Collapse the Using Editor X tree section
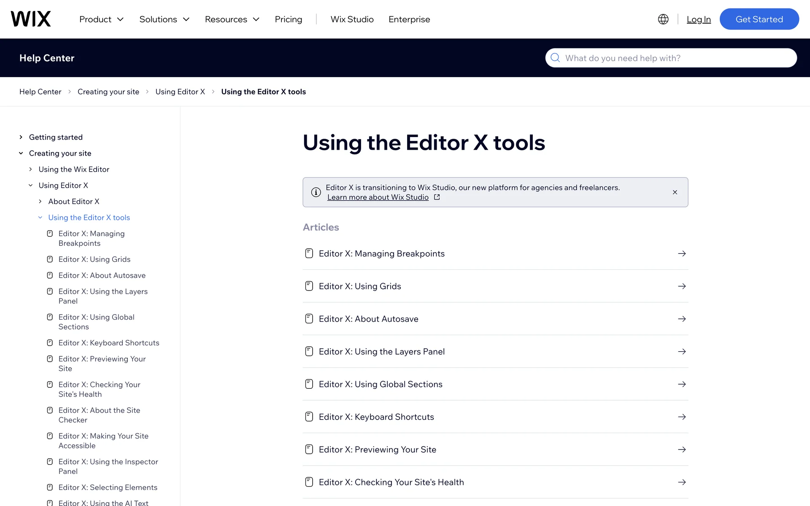Screen dimensions: 810x506 (x=30, y=186)
